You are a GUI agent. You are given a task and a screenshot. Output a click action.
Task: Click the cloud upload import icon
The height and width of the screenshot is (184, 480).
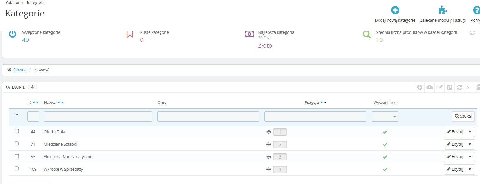tap(430, 87)
